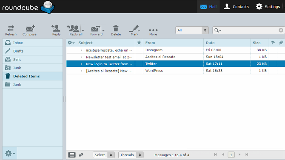Image resolution: width=285 pixels, height=160 pixels.
Task: Click the Twitter sender cell
Action: (151, 63)
